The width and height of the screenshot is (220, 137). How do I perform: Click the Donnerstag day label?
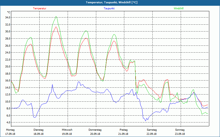[95, 130]
